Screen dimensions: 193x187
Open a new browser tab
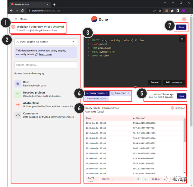point(54,5)
